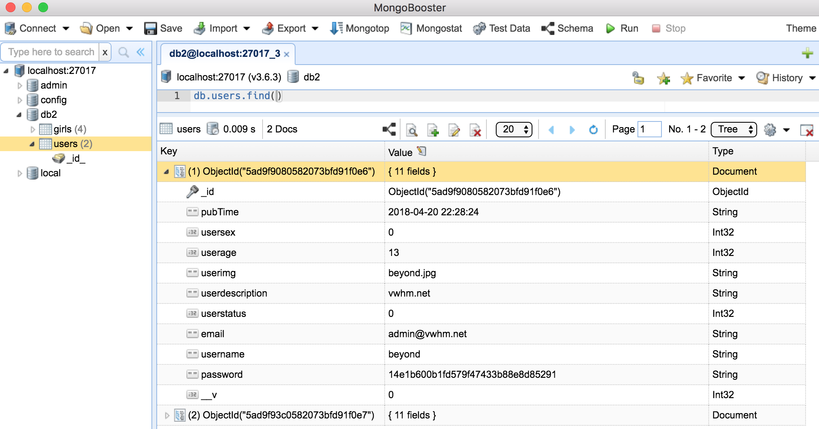Open the results settings gear menu
This screenshot has width=819, height=429.
[777, 130]
